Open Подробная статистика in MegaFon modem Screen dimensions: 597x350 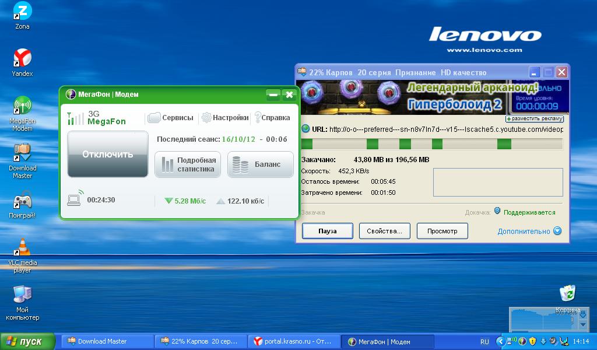tap(188, 164)
